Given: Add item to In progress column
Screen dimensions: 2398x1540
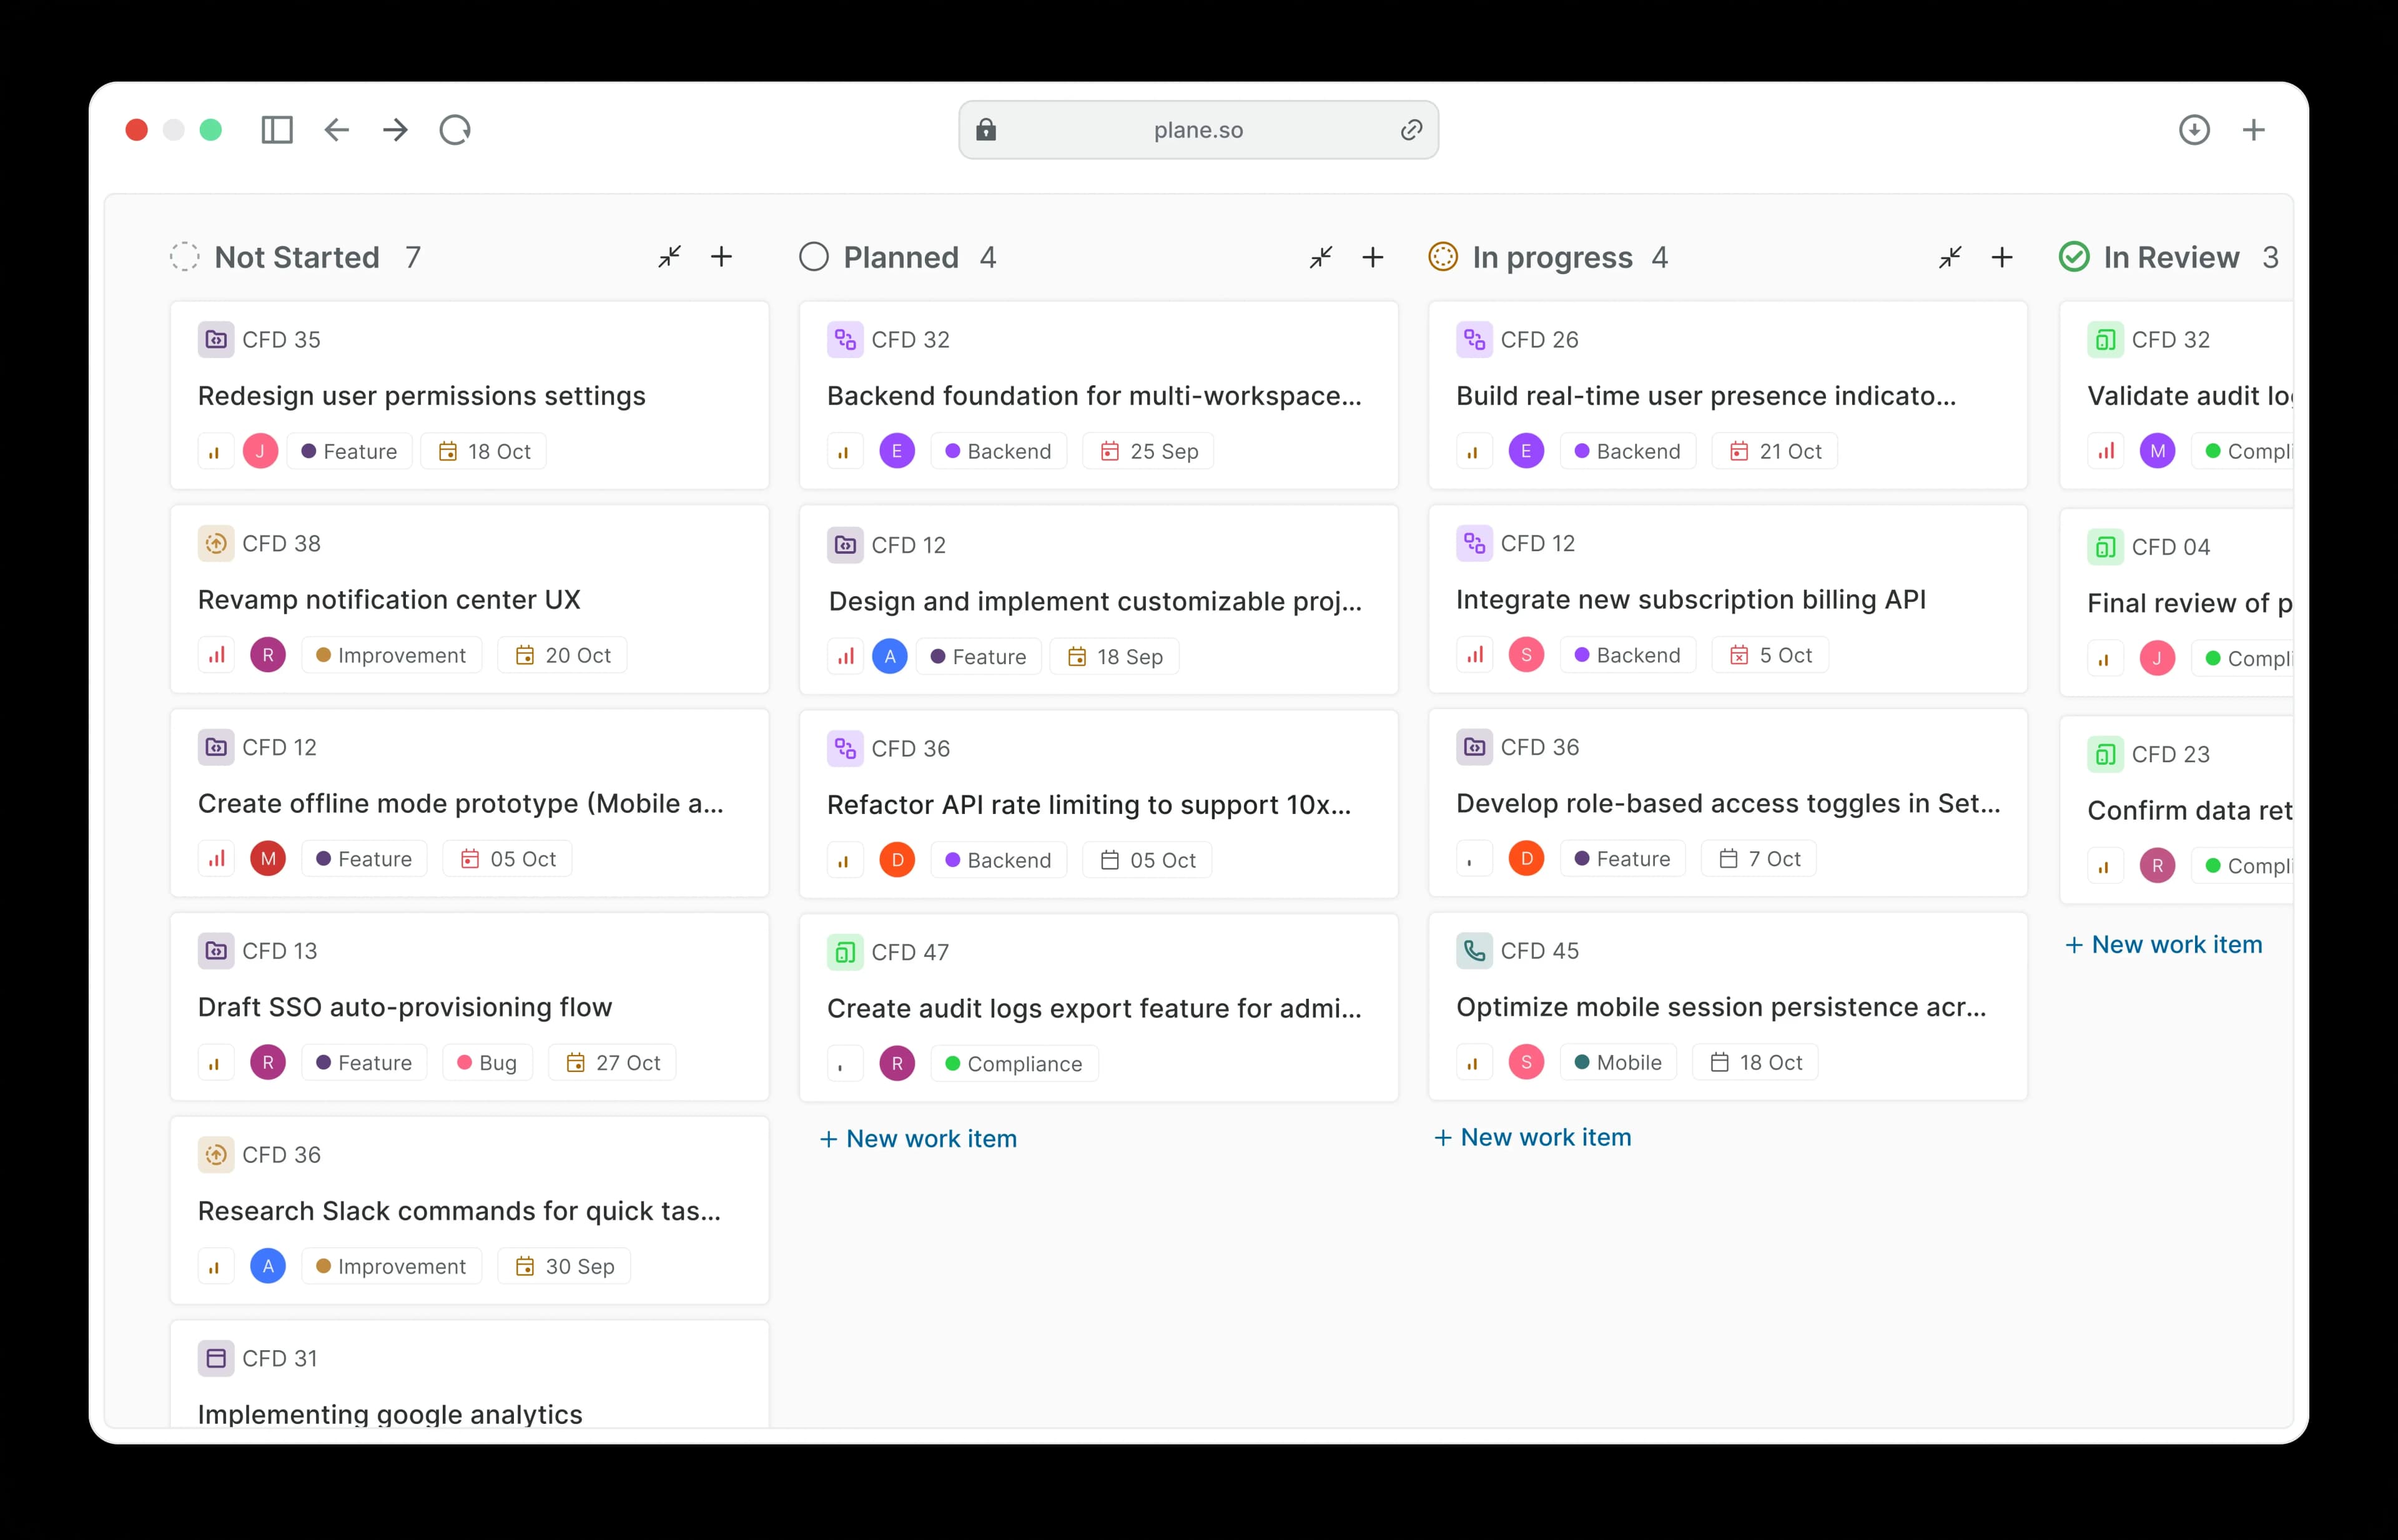Looking at the screenshot, I should click(2002, 258).
